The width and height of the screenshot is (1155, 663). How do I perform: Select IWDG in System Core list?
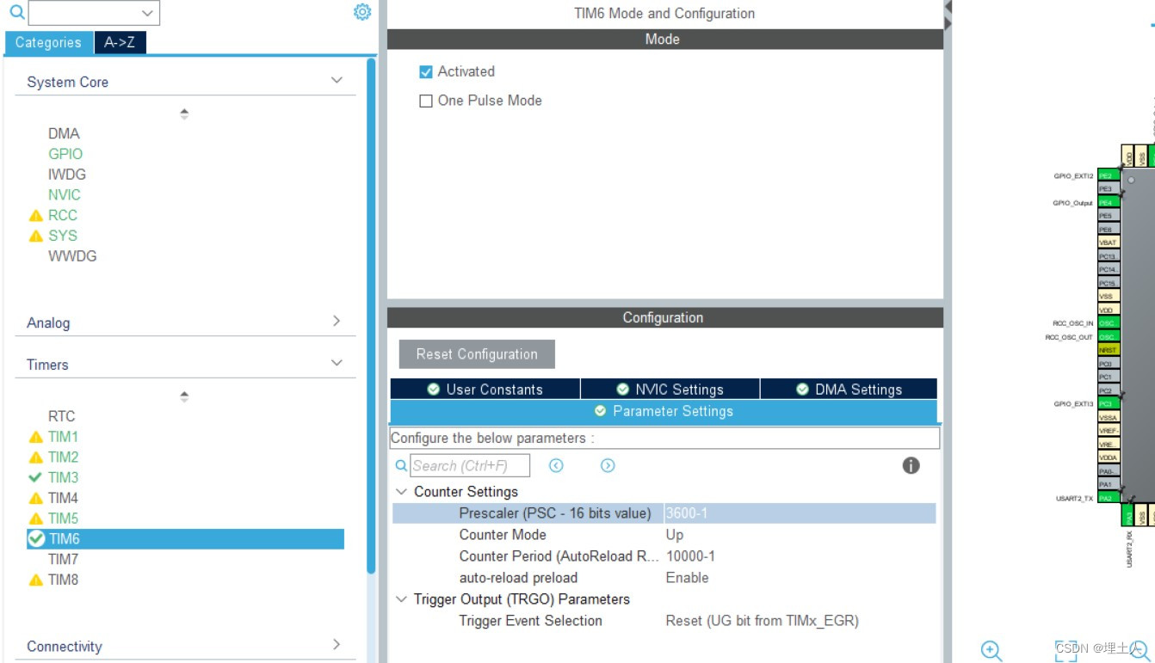(x=67, y=174)
